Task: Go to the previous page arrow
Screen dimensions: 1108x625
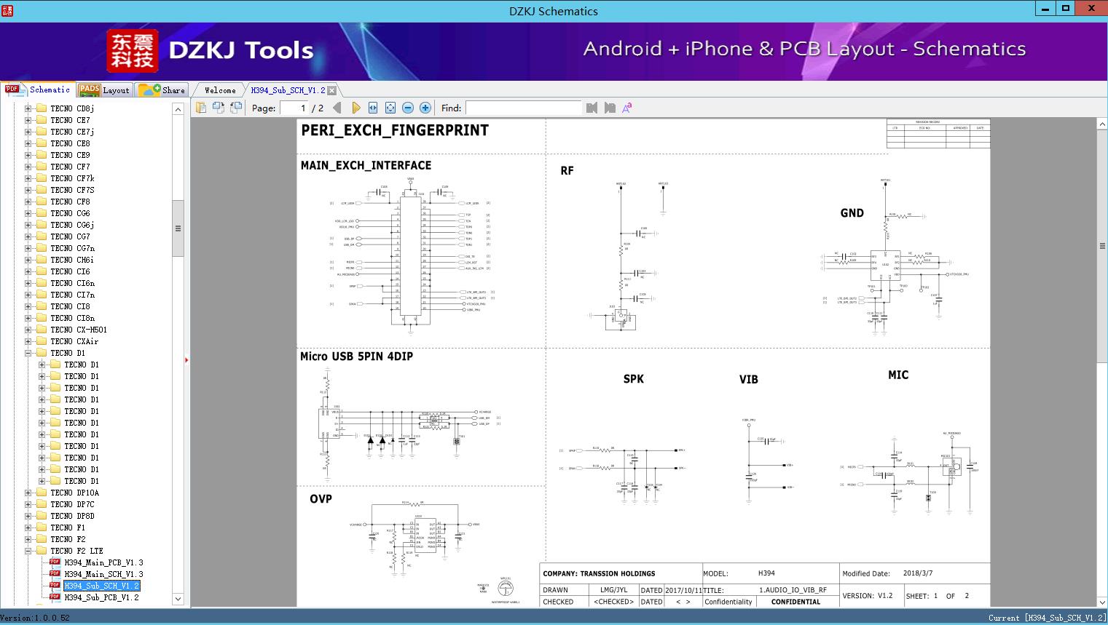Action: pos(337,108)
